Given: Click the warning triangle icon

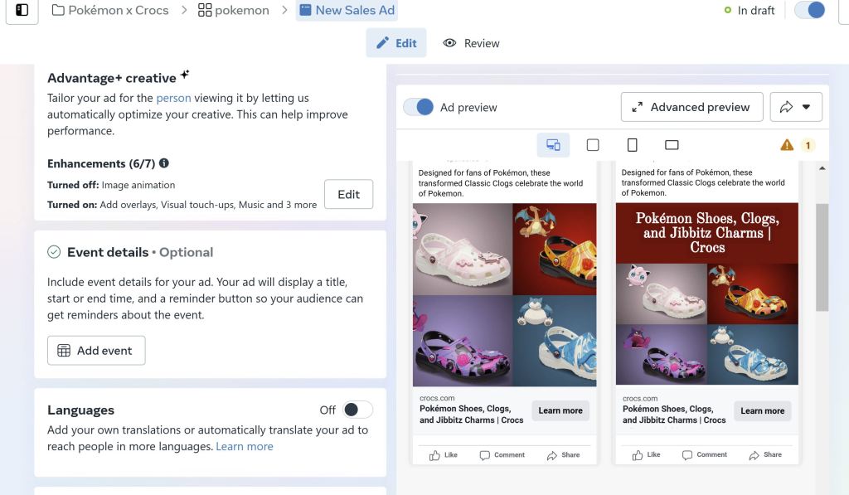Looking at the screenshot, I should [787, 145].
